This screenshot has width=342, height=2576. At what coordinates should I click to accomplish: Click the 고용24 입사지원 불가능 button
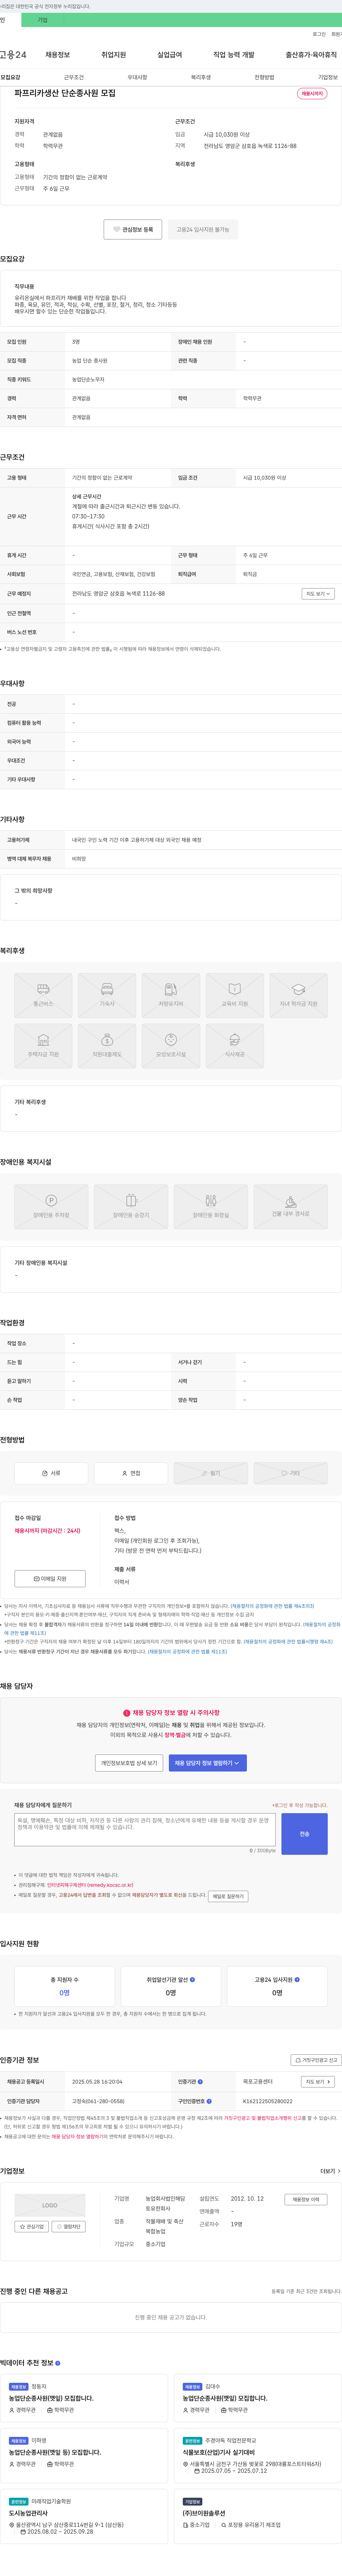pos(203,229)
